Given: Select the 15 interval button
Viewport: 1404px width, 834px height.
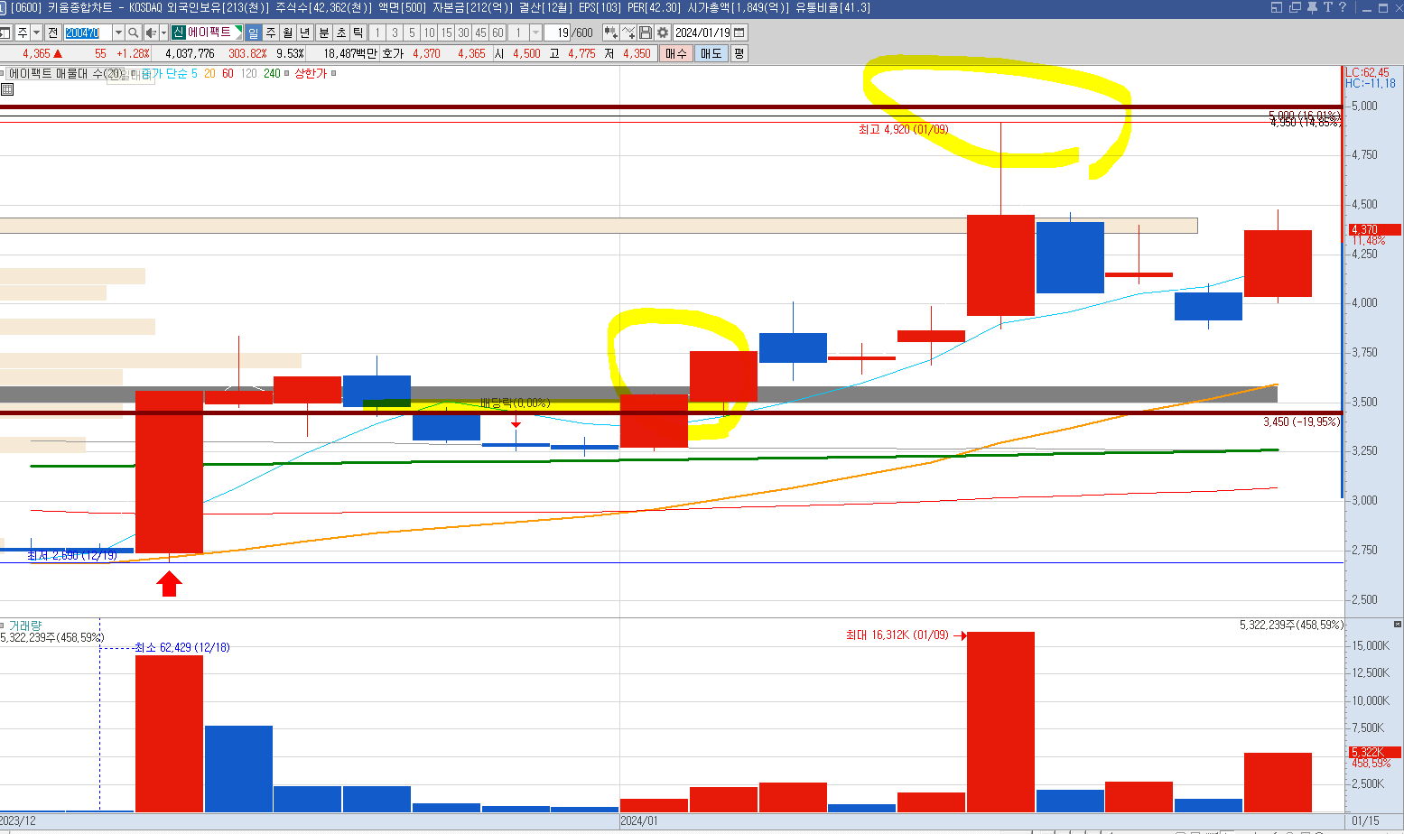Looking at the screenshot, I should point(446,32).
